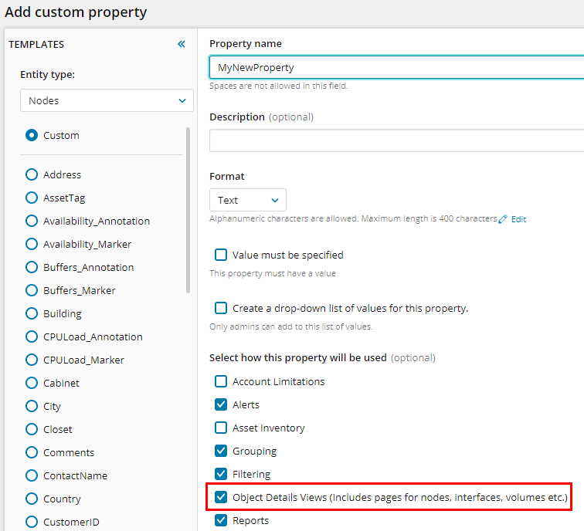The image size is (584, 531).
Task: Disable Object Details Views checkbox
Action: click(x=221, y=498)
